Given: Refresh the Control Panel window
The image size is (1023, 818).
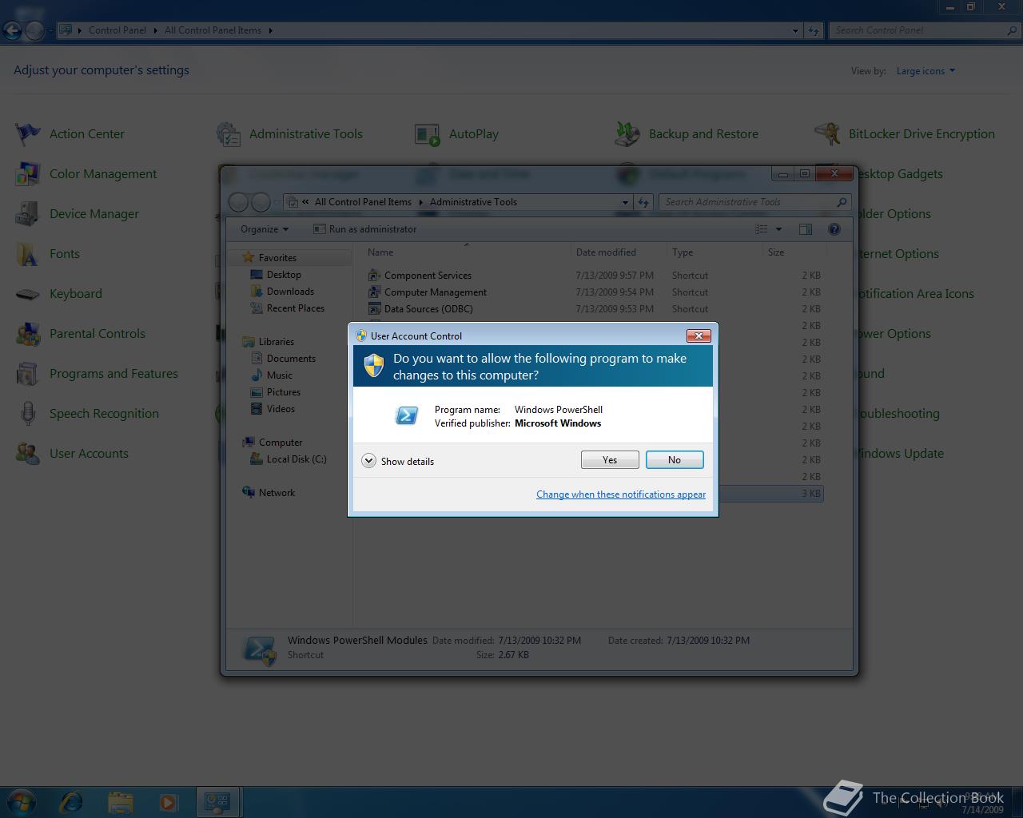Looking at the screenshot, I should 814,30.
